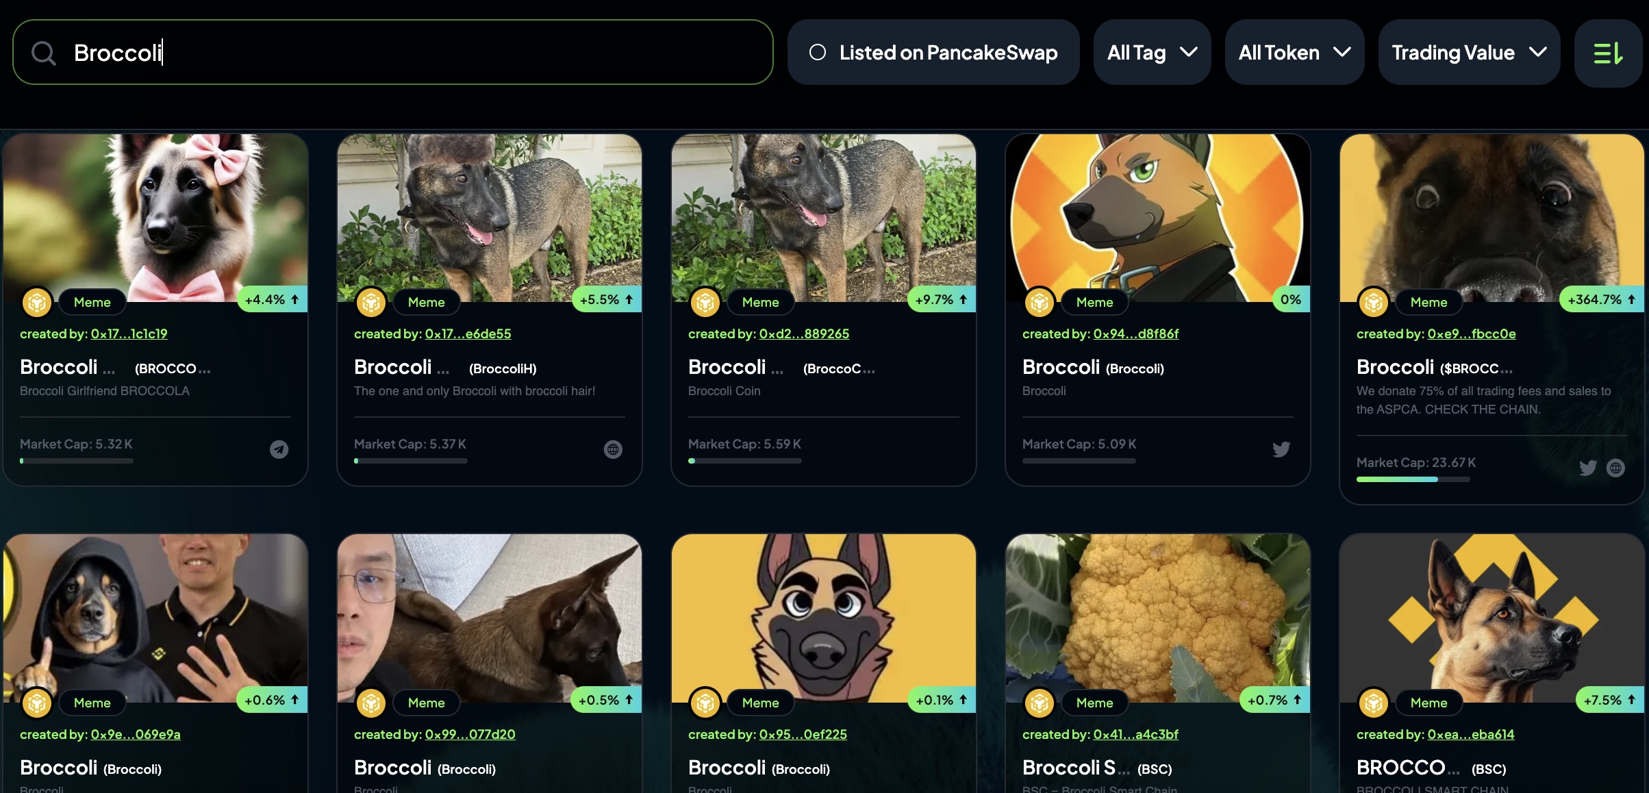Open the Trading Value sort dropdown
The height and width of the screenshot is (793, 1649).
(x=1470, y=53)
